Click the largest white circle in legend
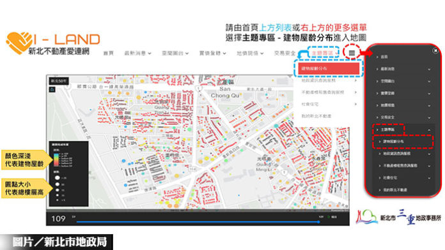Screen dimensions: 445x250 58,178
